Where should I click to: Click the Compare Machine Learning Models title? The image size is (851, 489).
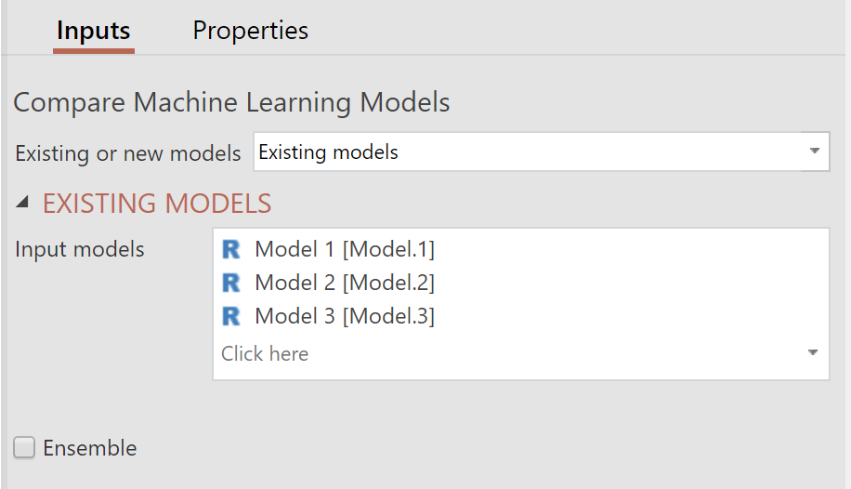click(231, 102)
